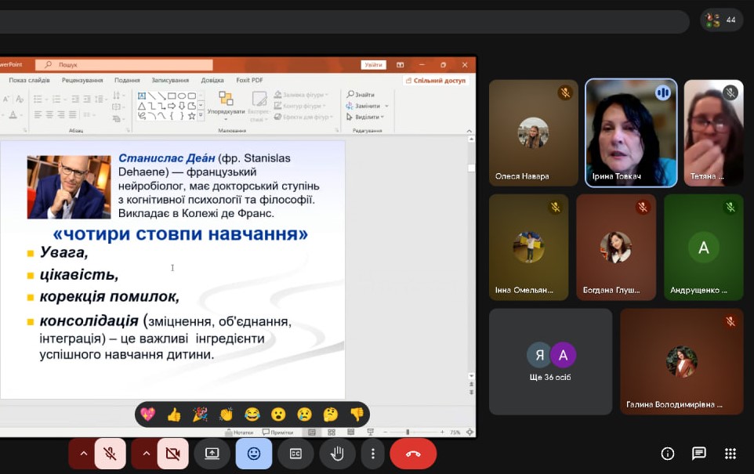
Task: Open the emoji reactions panel
Action: click(253, 454)
